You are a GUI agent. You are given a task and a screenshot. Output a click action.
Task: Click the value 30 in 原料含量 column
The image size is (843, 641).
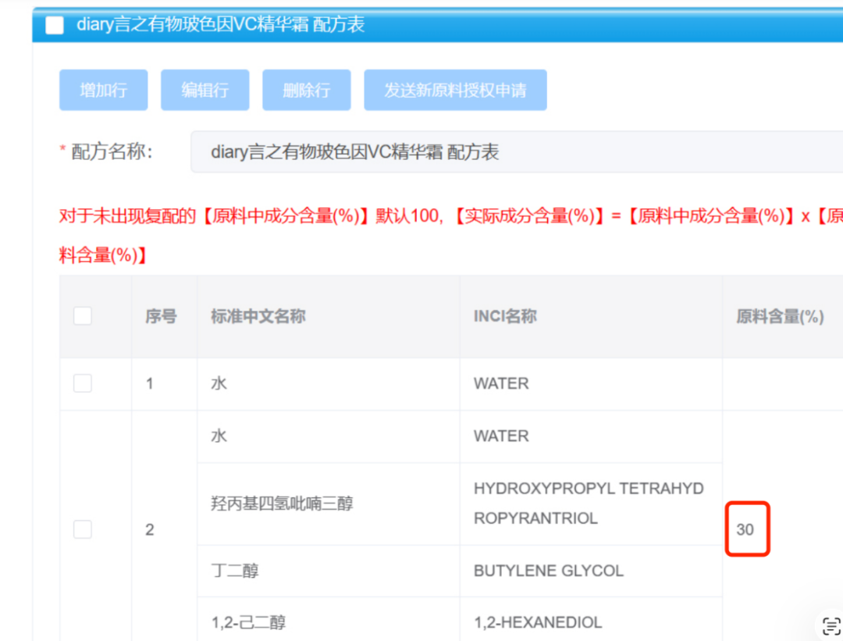pos(745,529)
